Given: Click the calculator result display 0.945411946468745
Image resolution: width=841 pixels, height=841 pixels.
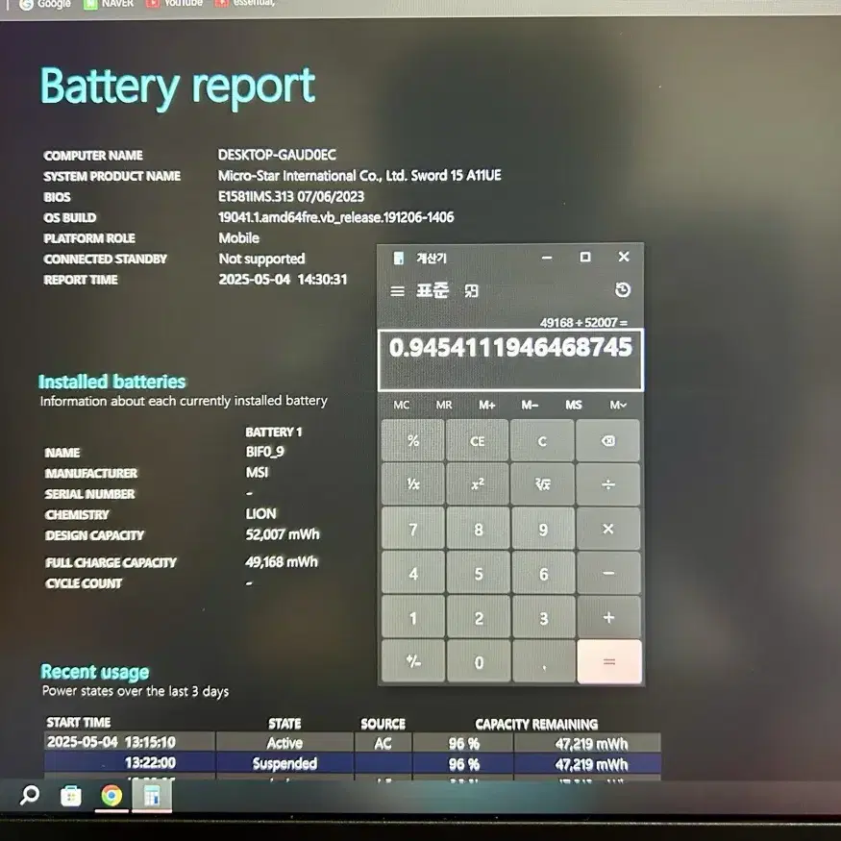Looking at the screenshot, I should (x=510, y=348).
